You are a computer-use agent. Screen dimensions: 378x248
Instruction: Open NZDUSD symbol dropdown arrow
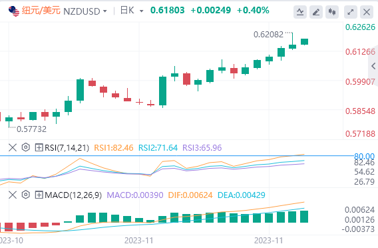(x=105, y=11)
